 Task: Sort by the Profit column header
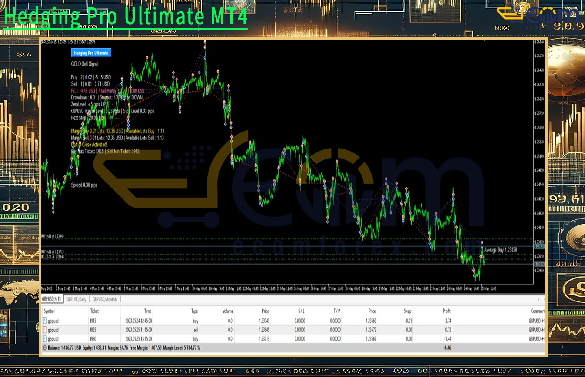click(447, 311)
